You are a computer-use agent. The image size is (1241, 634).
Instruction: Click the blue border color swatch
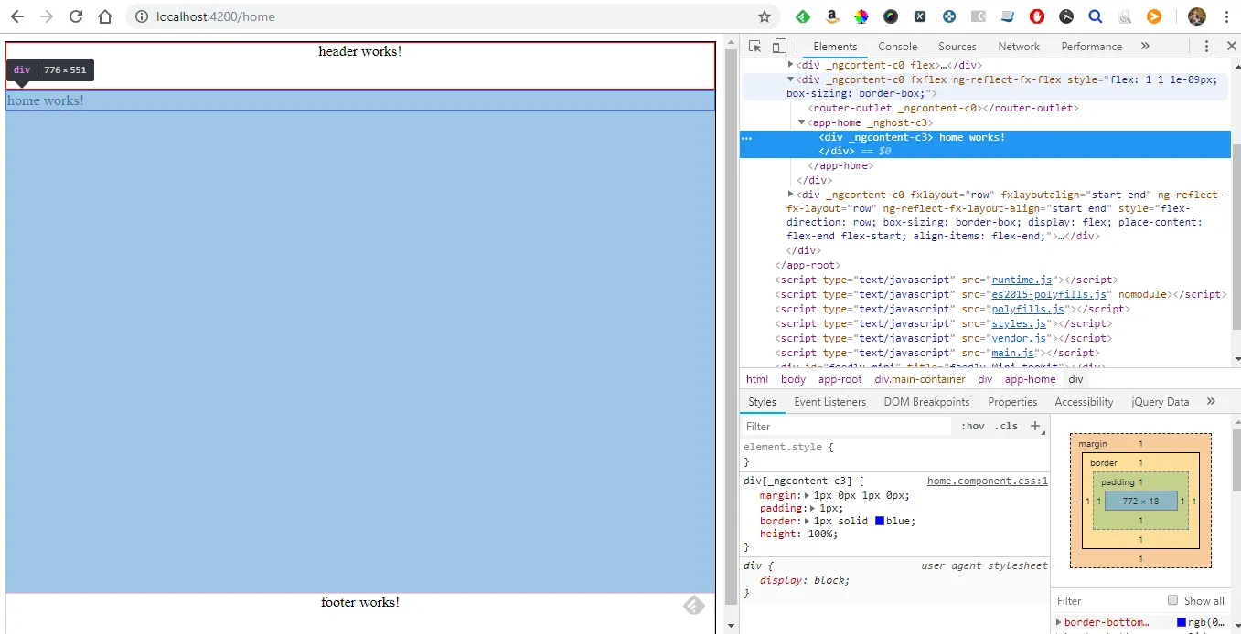click(880, 521)
